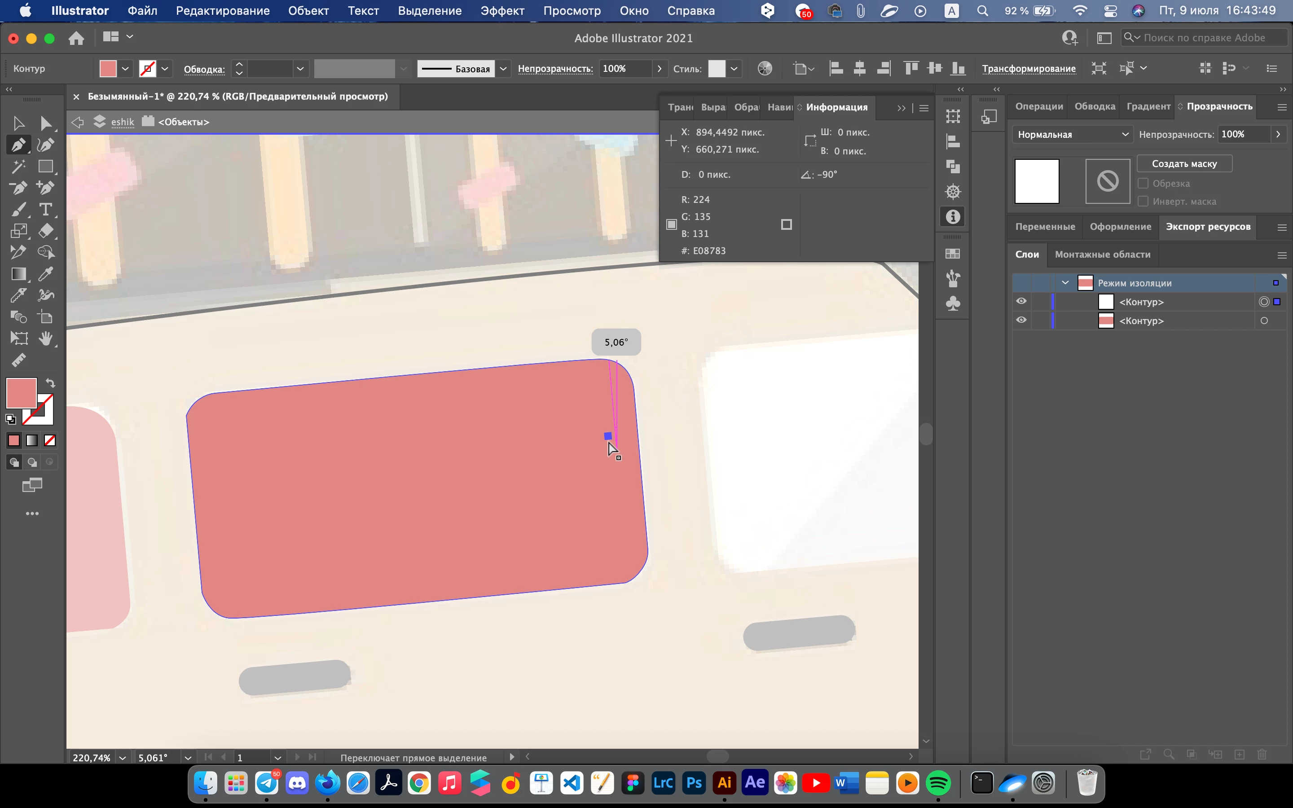
Task: Select the Eyedropper tool
Action: pyautogui.click(x=45, y=274)
